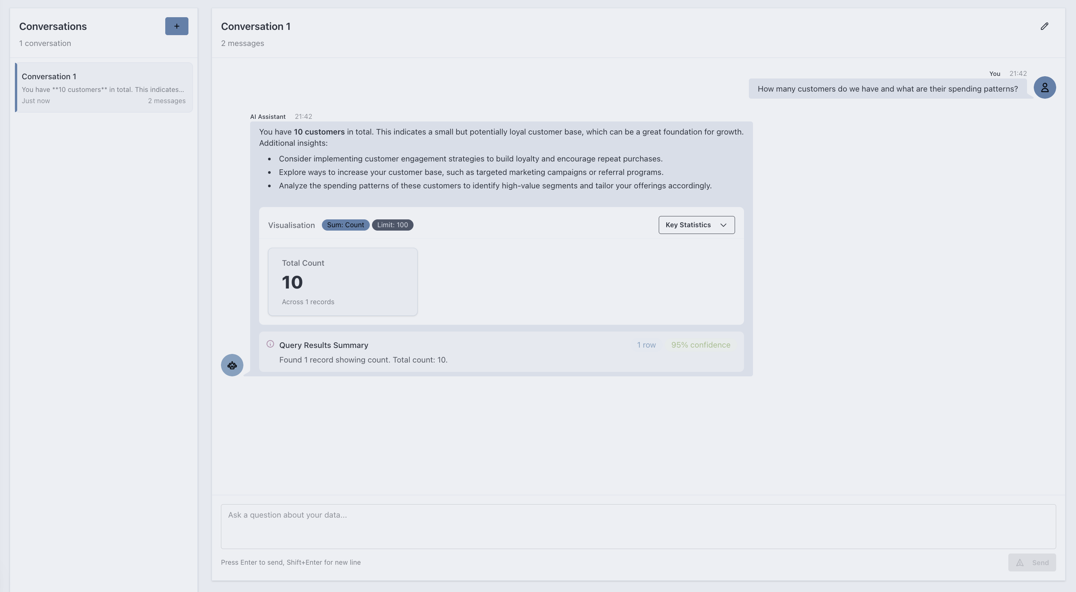Click the '1 conversation' count text
Screen dimensions: 1076x592
point(45,43)
